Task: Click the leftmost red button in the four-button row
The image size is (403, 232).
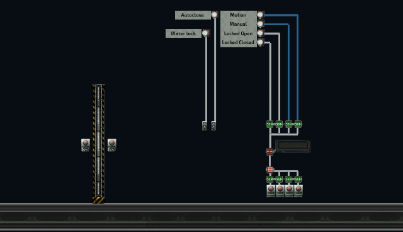Action: [271, 191]
